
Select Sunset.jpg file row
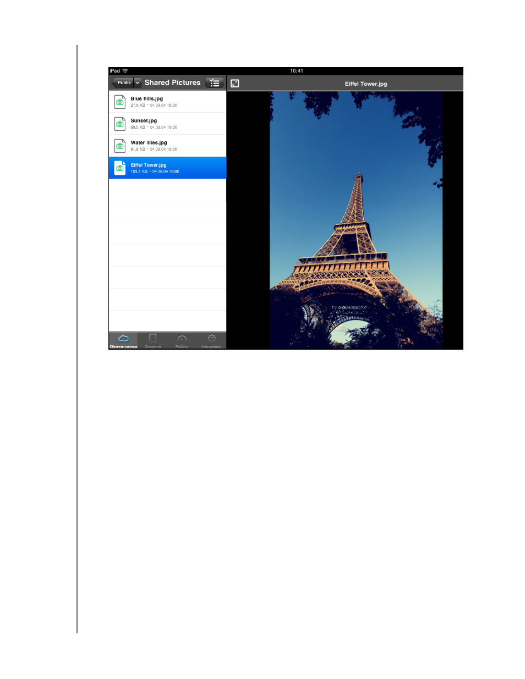[167, 124]
